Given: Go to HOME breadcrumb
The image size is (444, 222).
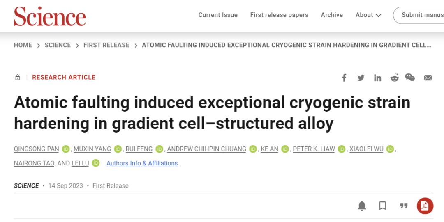Looking at the screenshot, I should [x=23, y=45].
